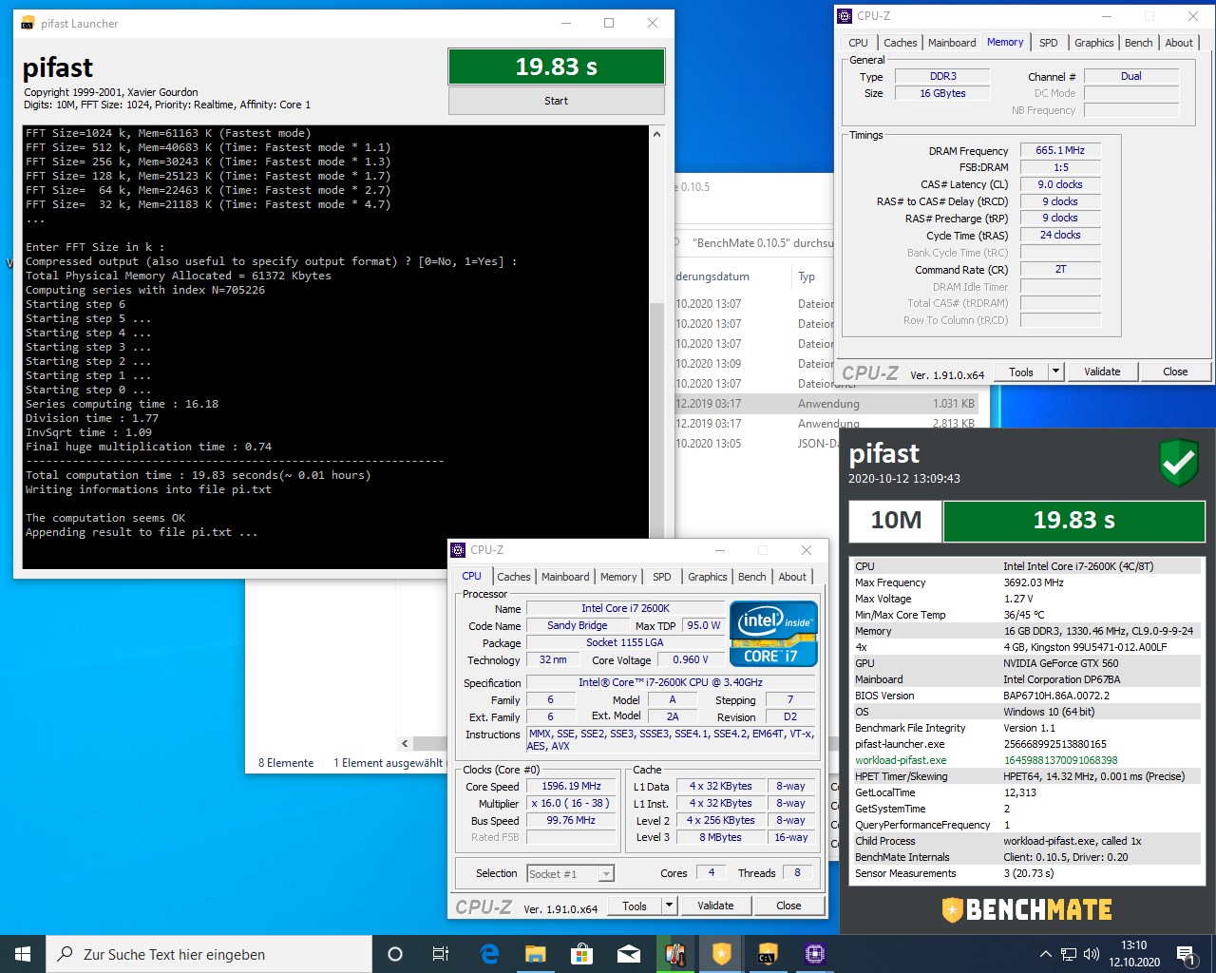Viewport: 1216px width, 973px height.
Task: Click the Intel Core i7 logo badge
Action: 774,634
